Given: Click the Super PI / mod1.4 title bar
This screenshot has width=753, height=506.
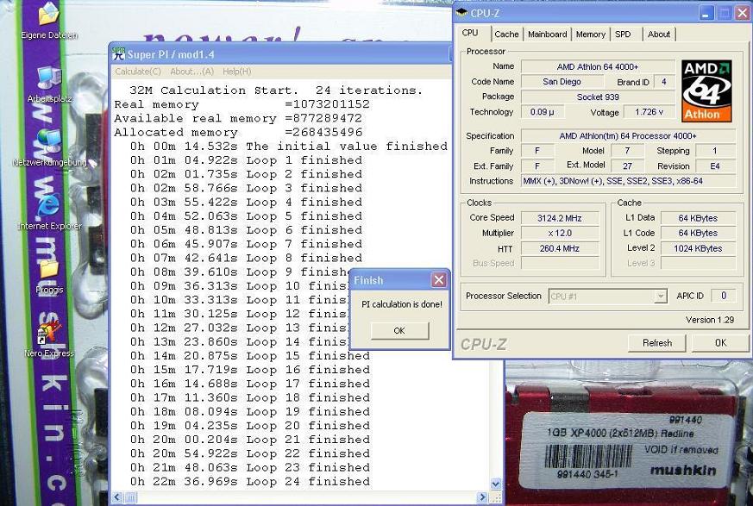Looking at the screenshot, I should coord(281,54).
